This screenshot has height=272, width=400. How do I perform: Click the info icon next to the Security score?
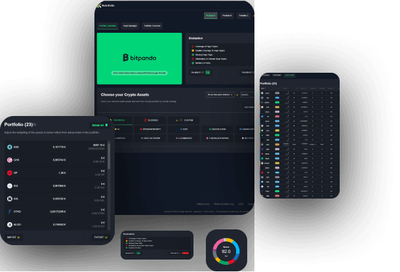(203, 73)
